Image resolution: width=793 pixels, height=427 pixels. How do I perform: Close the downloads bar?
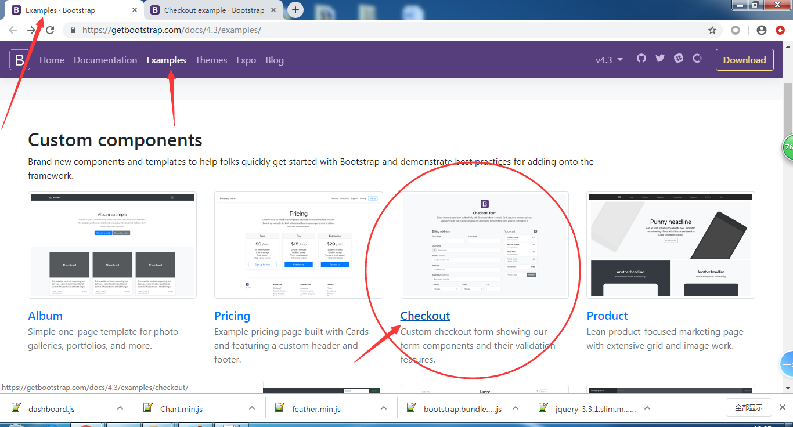[x=783, y=407]
